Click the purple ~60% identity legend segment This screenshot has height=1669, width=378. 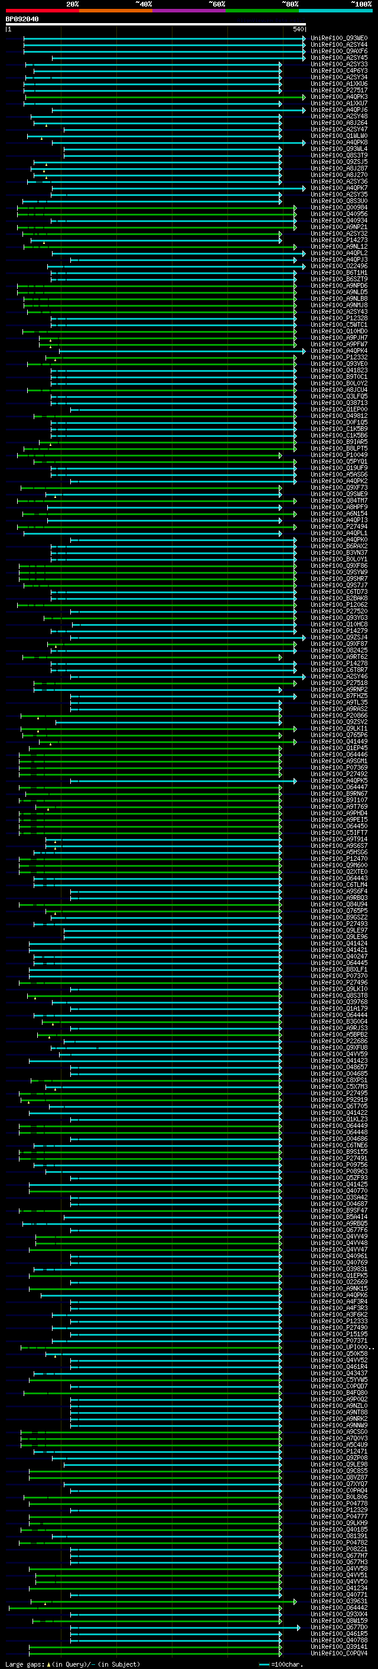coord(190,11)
